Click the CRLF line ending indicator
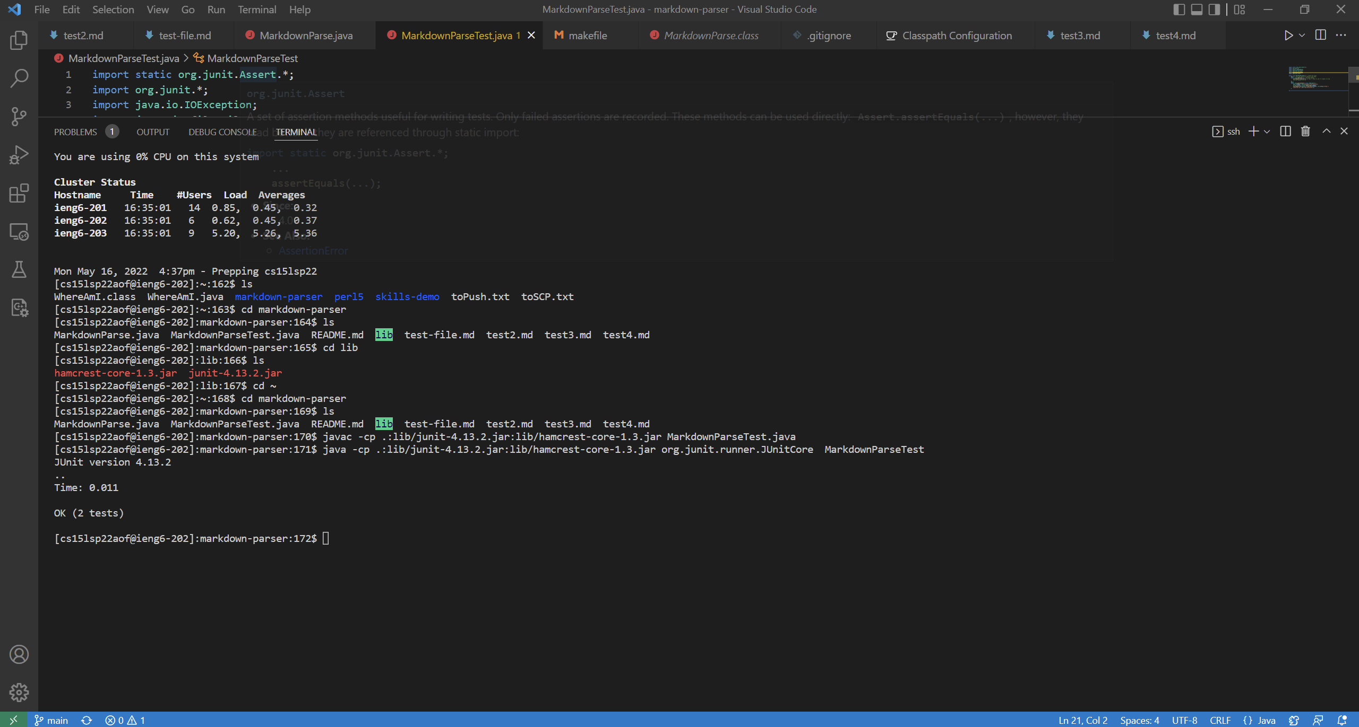Screen dimensions: 1359x727 pyautogui.click(x=1220, y=720)
